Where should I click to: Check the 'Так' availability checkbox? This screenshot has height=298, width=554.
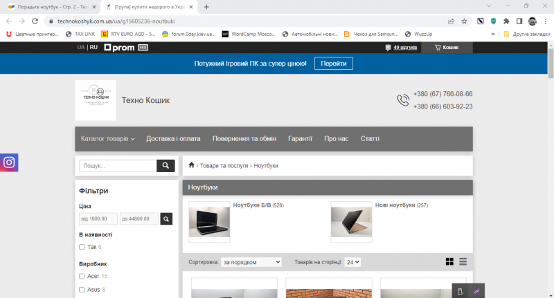point(82,247)
